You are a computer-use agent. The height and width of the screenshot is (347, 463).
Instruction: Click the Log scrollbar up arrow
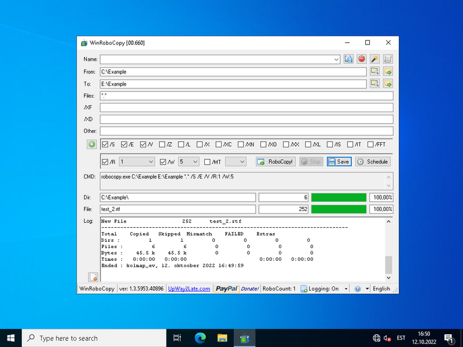[x=388, y=222]
